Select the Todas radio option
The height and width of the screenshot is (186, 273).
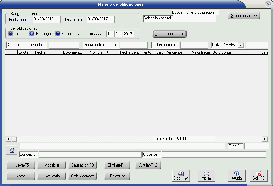coord(11,34)
